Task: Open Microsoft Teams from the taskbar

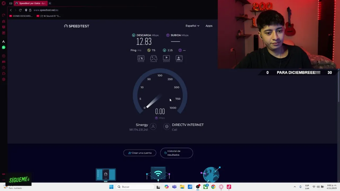Action: [174, 187]
